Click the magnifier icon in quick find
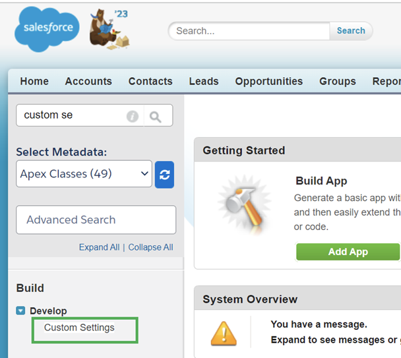Viewport: 401px width, 358px height. click(x=155, y=116)
